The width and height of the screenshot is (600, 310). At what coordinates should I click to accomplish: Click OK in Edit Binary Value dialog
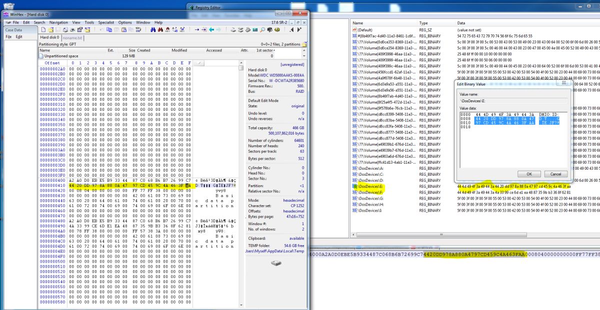pos(529,174)
